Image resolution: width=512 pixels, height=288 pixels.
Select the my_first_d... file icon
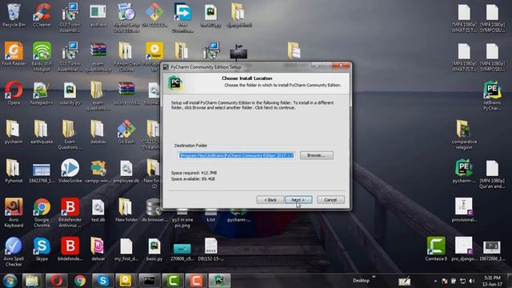tap(126, 249)
